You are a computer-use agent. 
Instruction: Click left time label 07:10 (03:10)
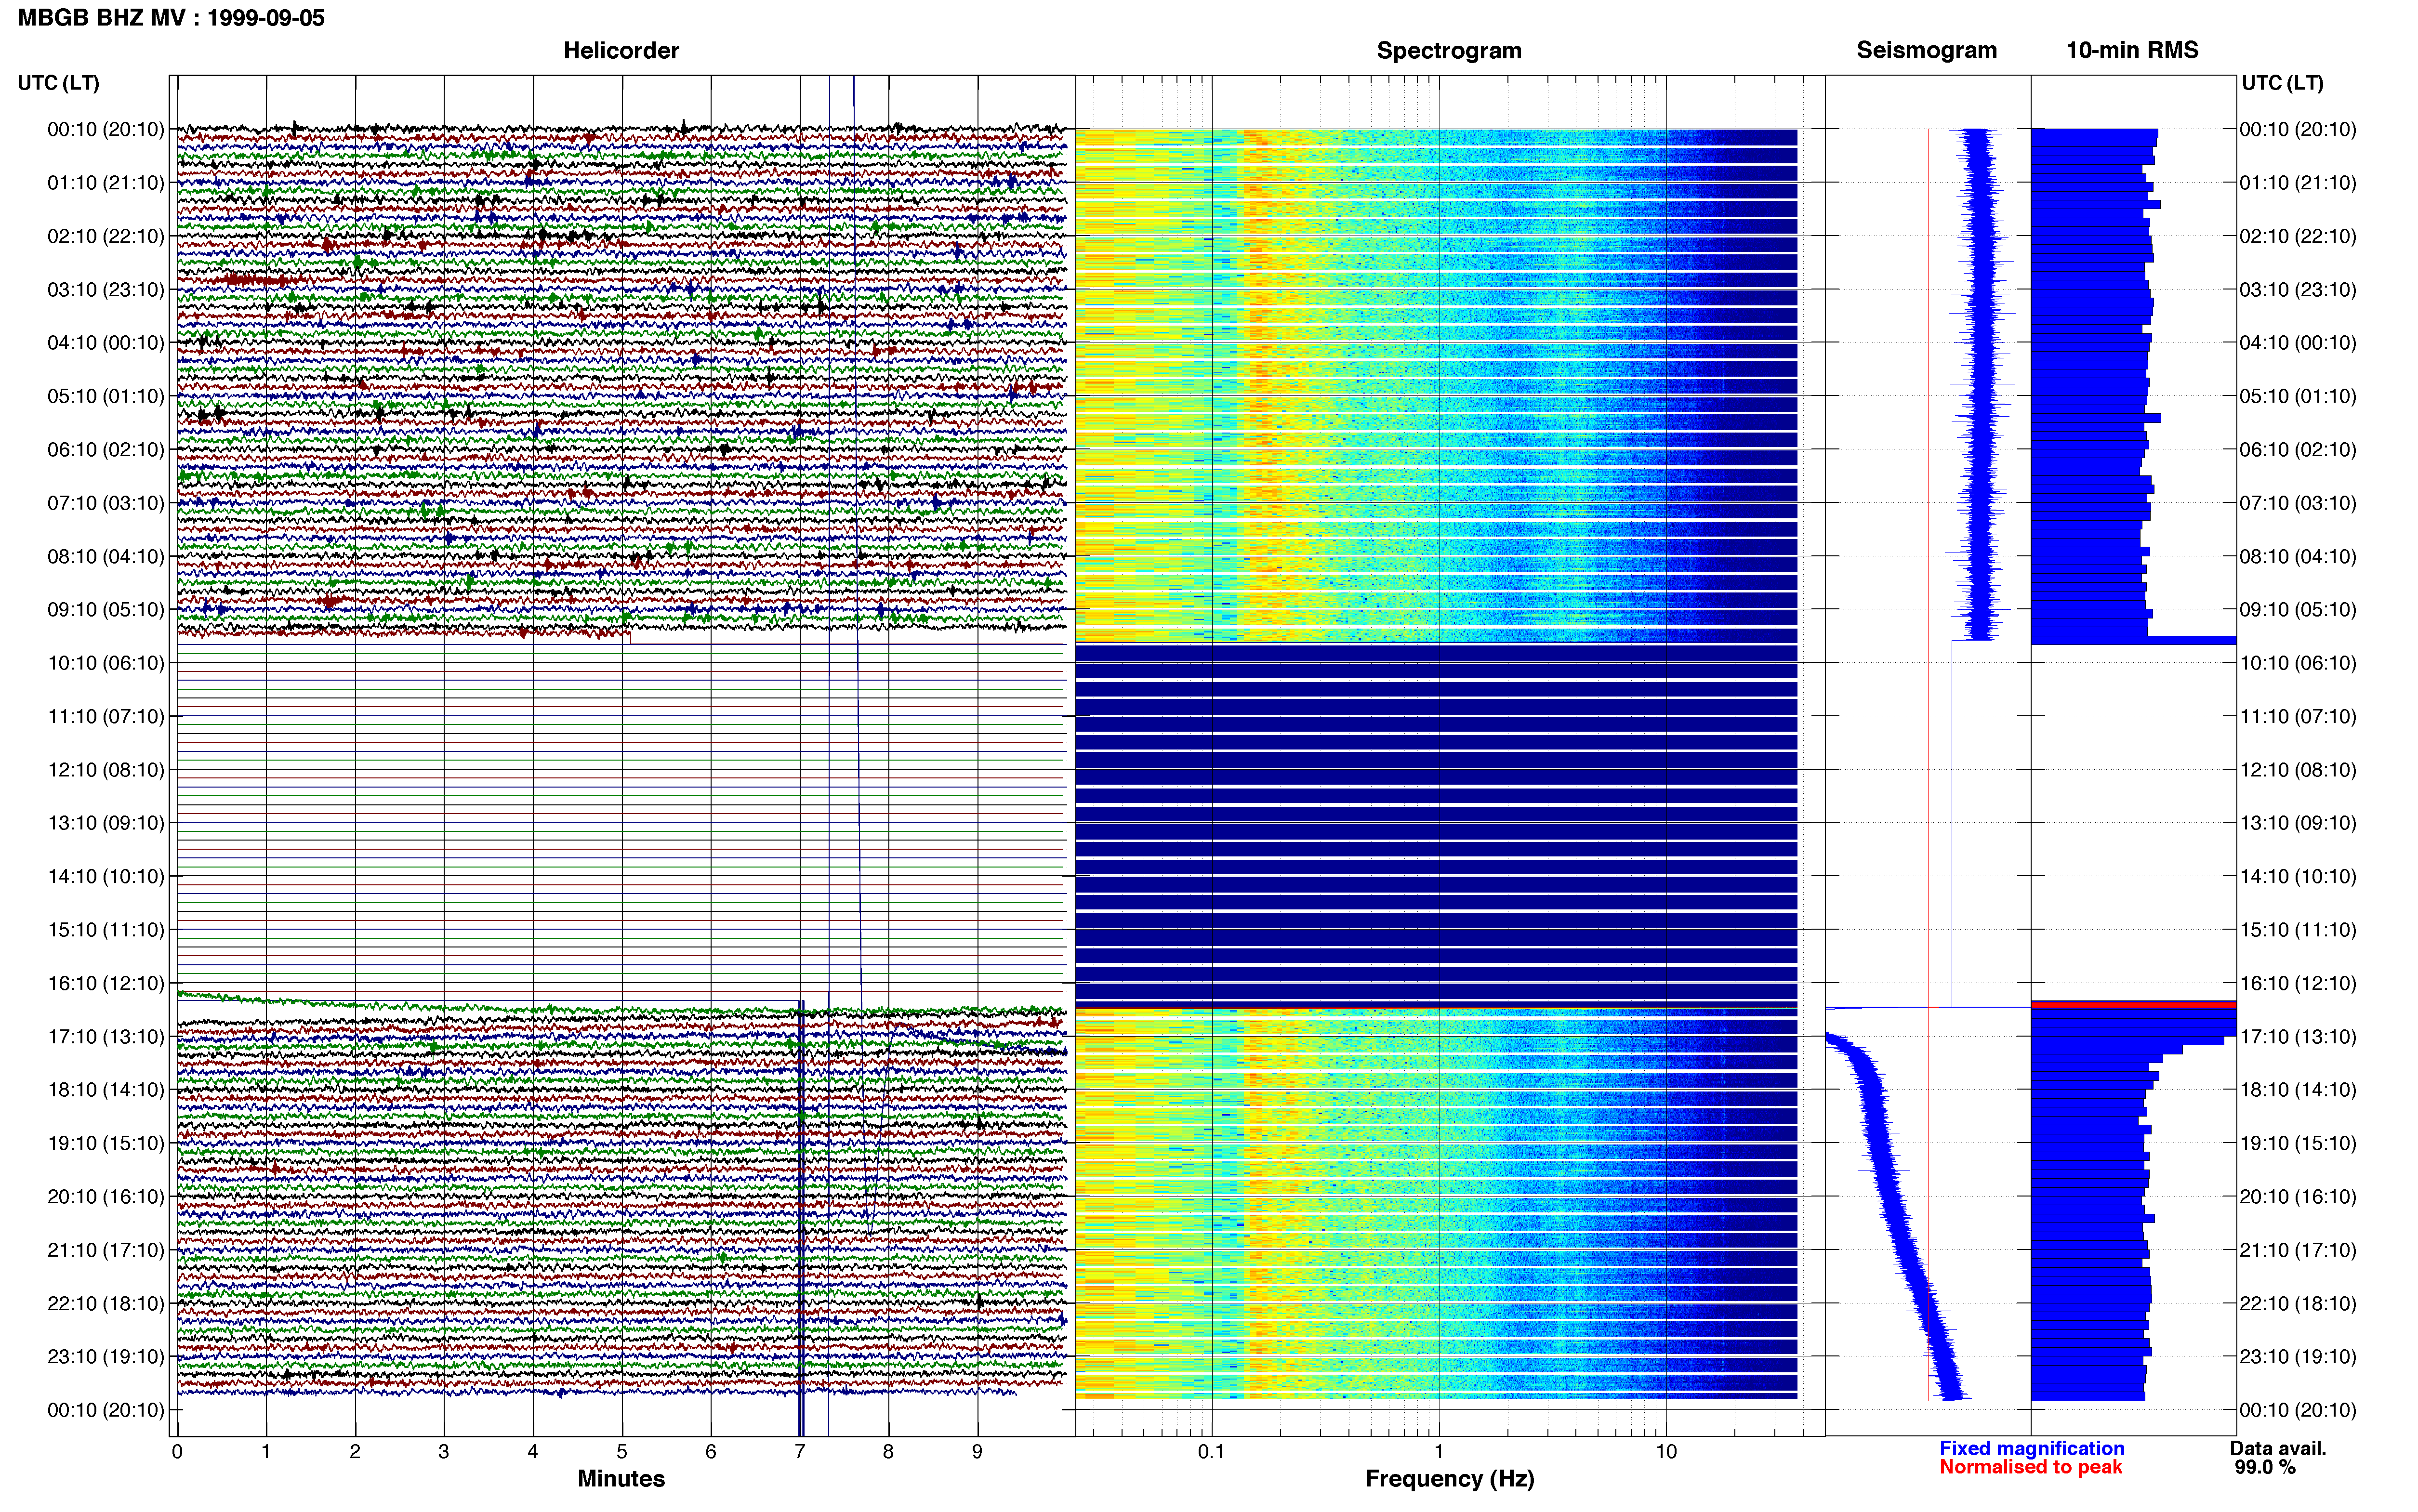pyautogui.click(x=106, y=503)
